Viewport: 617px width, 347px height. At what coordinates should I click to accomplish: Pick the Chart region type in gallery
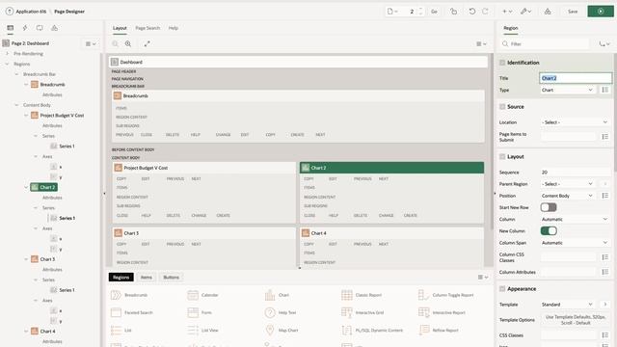[278, 295]
